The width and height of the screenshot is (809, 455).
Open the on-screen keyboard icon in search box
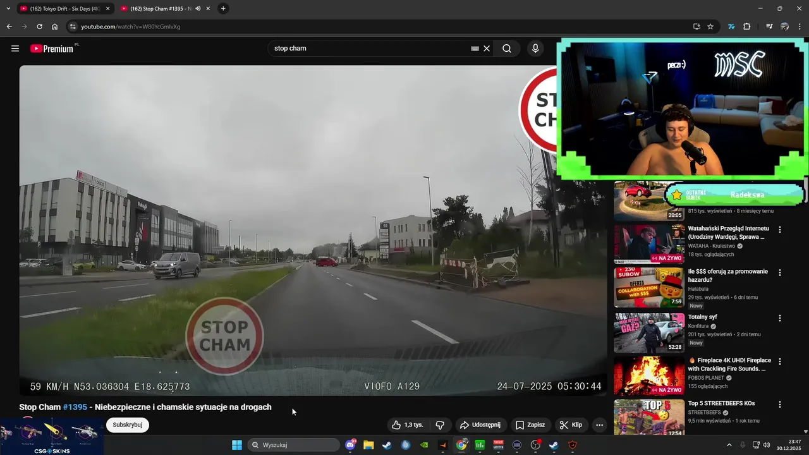pos(475,49)
